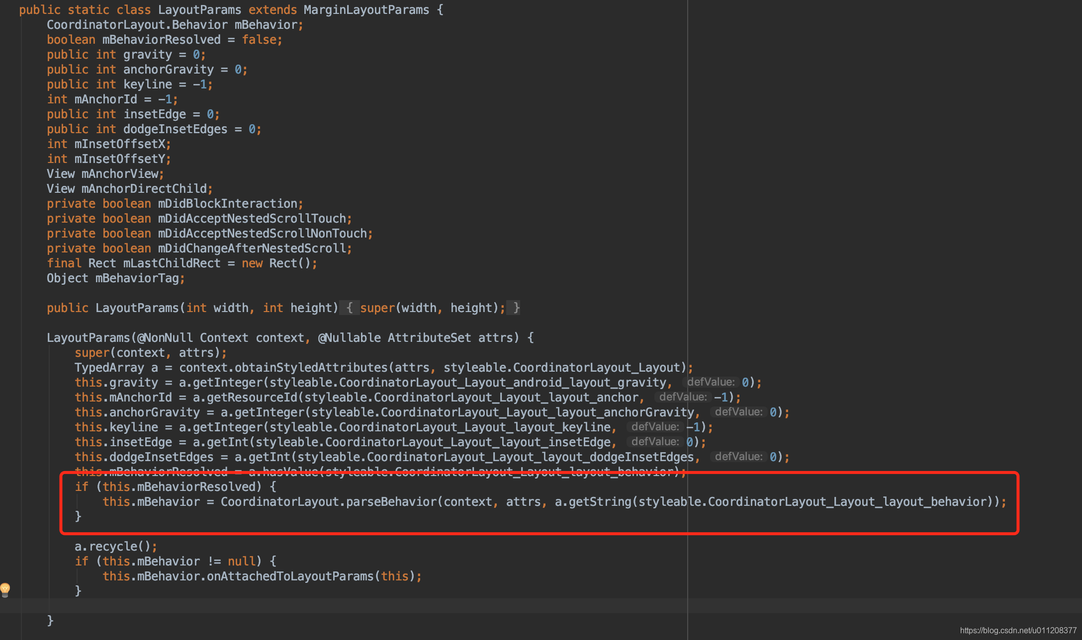Click 'super(context, attrs);' statement
The height and width of the screenshot is (640, 1082).
[151, 353]
